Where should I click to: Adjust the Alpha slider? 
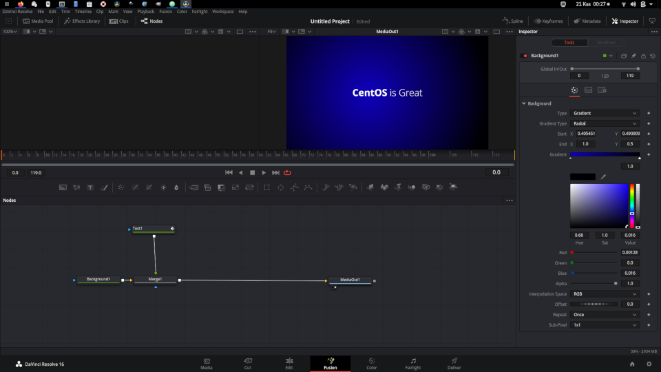click(x=594, y=283)
